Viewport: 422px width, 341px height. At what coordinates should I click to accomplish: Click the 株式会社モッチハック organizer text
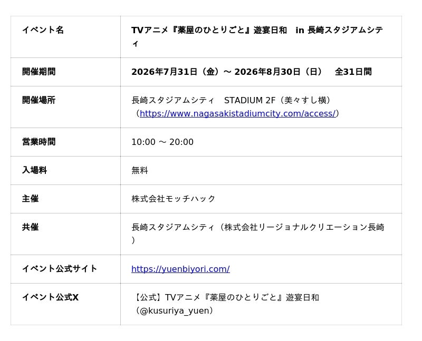point(174,199)
